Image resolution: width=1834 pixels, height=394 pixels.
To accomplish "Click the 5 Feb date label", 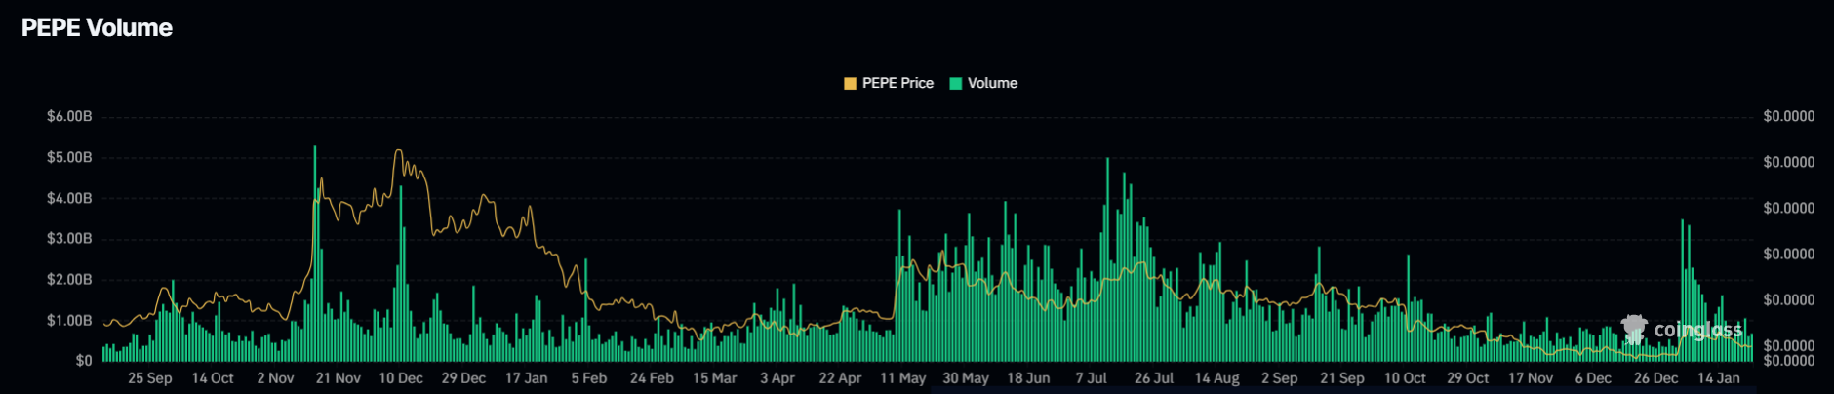I will [589, 378].
